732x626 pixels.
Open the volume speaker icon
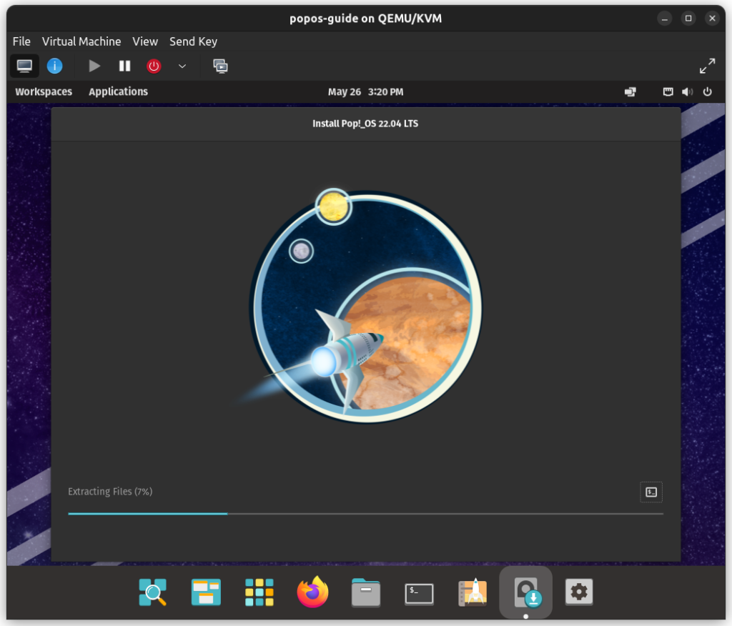tap(687, 92)
